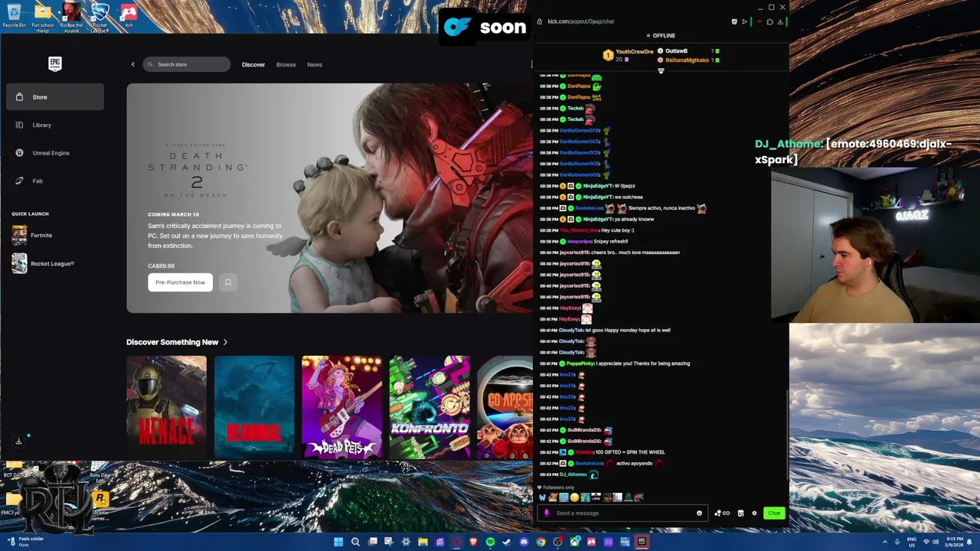Open Steam from taskbar
980x551 pixels.
click(507, 542)
